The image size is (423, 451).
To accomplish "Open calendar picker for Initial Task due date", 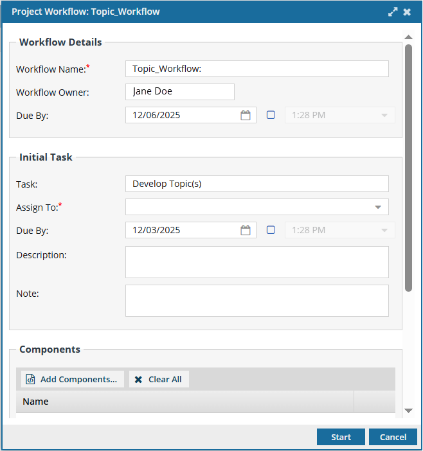I will point(245,230).
